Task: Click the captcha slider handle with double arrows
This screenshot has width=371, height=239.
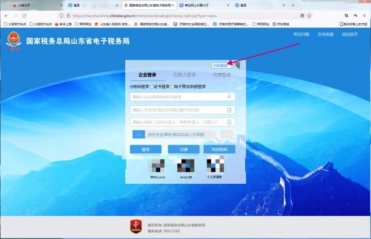Action: (139, 134)
